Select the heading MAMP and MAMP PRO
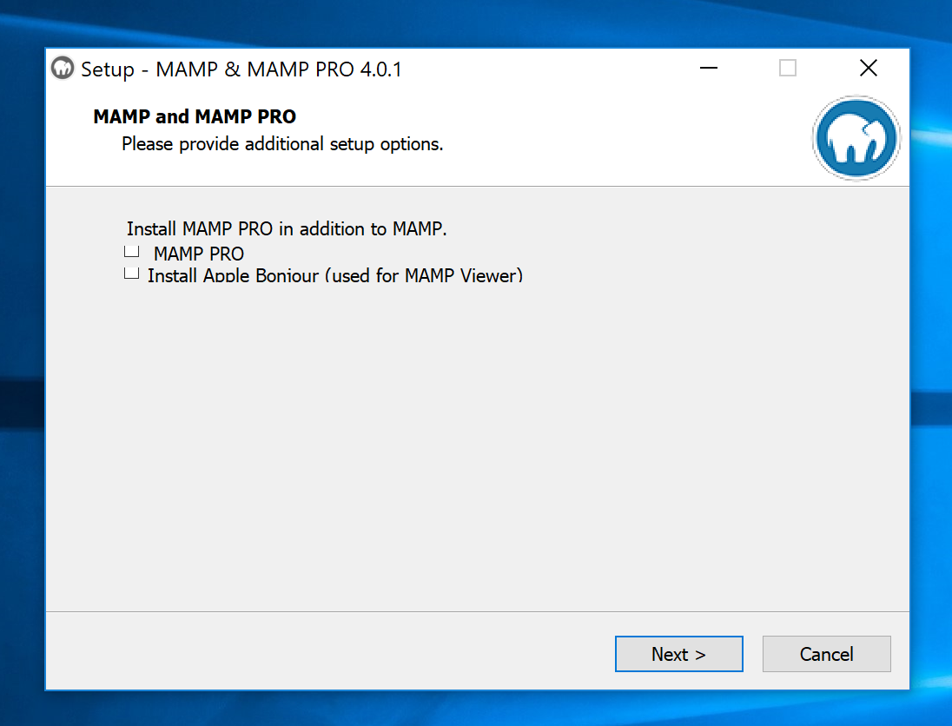This screenshot has width=952, height=726. (194, 115)
